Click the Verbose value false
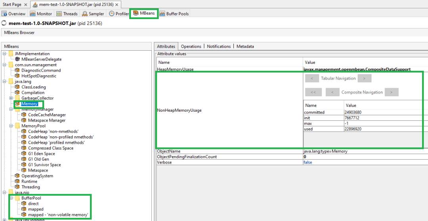This screenshot has width=428, height=221. tap(308, 162)
